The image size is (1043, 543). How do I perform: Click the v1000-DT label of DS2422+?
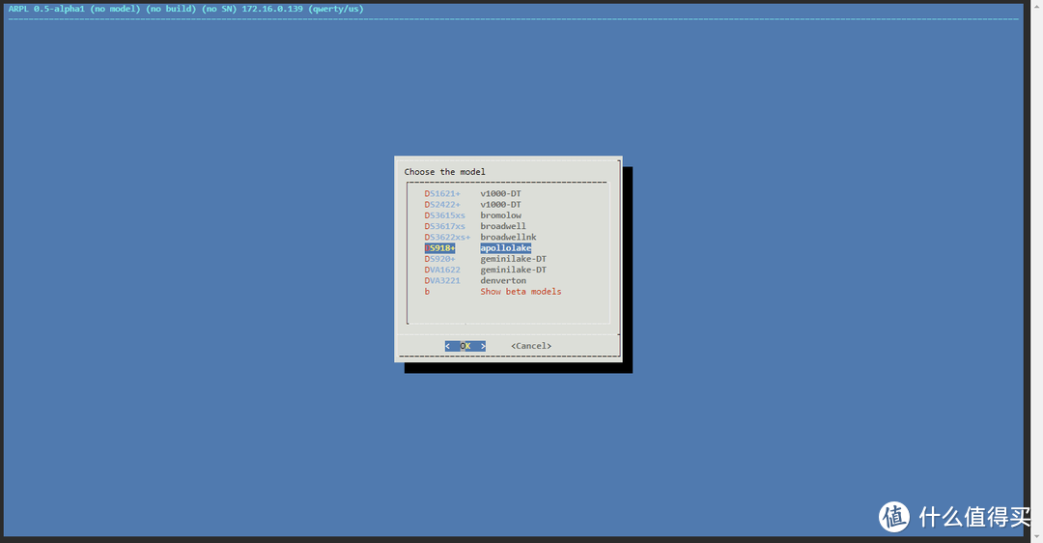coord(501,204)
